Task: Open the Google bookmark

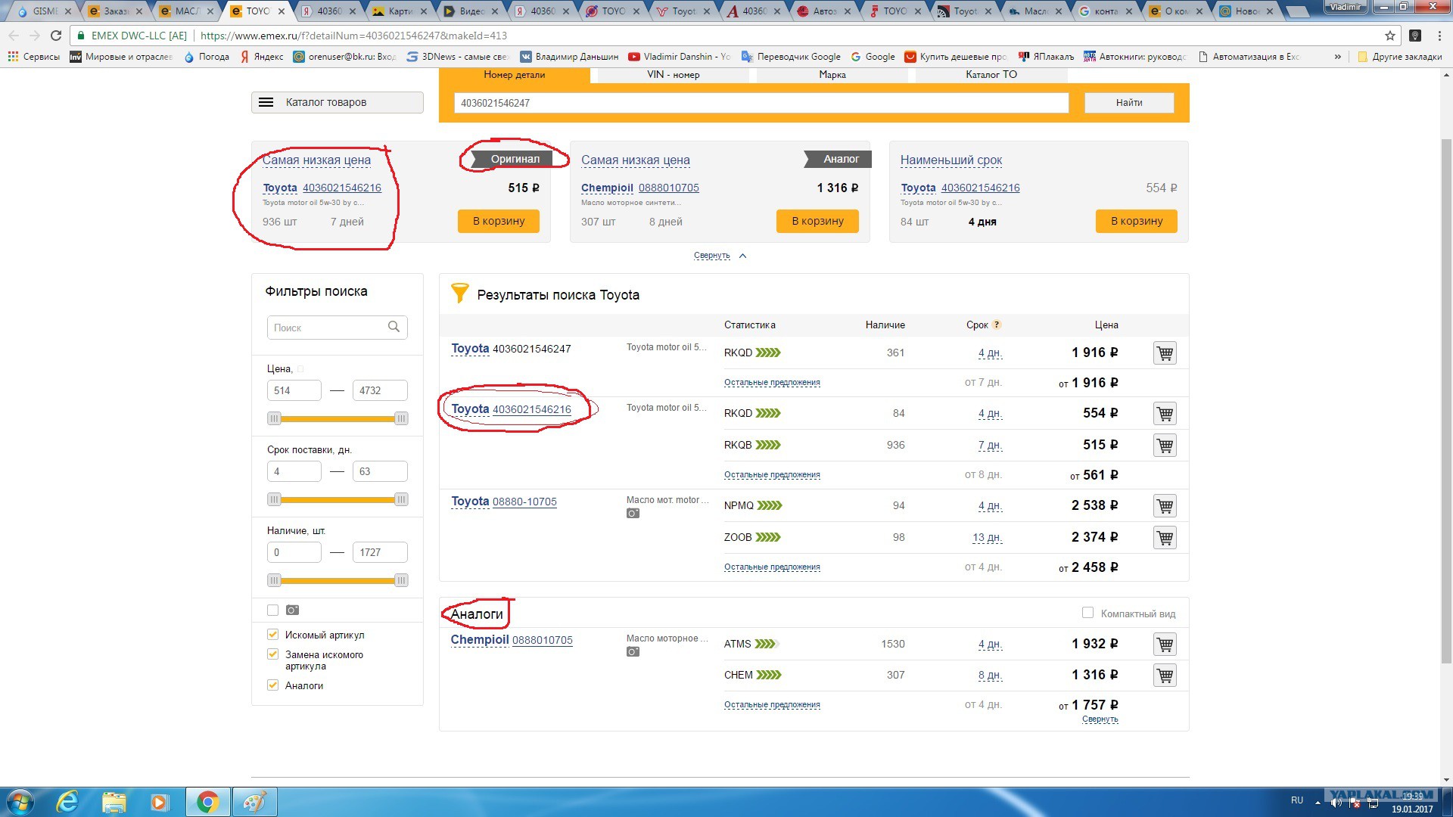Action: click(873, 57)
